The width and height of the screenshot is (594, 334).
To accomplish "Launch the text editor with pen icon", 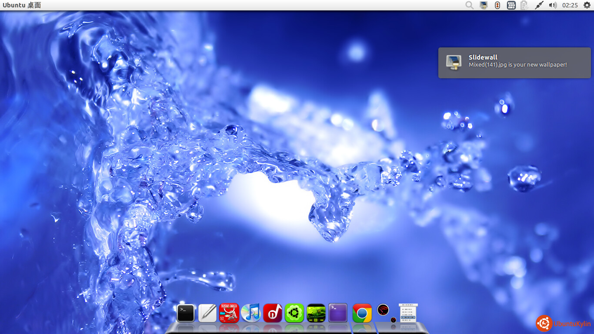I will [207, 313].
